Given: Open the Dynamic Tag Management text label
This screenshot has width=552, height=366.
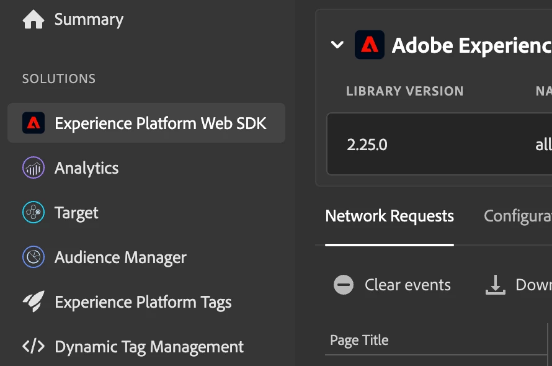Looking at the screenshot, I should (149, 347).
